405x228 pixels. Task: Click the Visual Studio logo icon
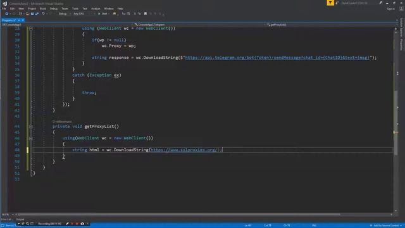pos(4,3)
